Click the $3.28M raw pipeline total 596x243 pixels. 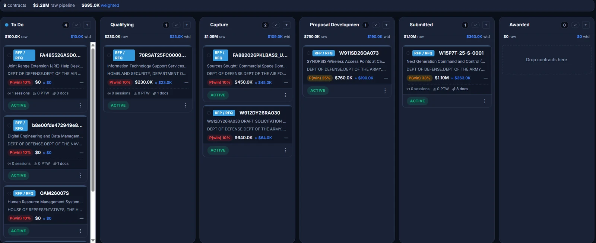point(54,5)
